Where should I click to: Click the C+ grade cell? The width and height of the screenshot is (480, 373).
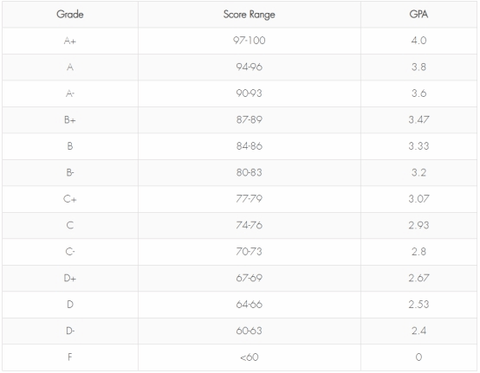click(x=70, y=199)
